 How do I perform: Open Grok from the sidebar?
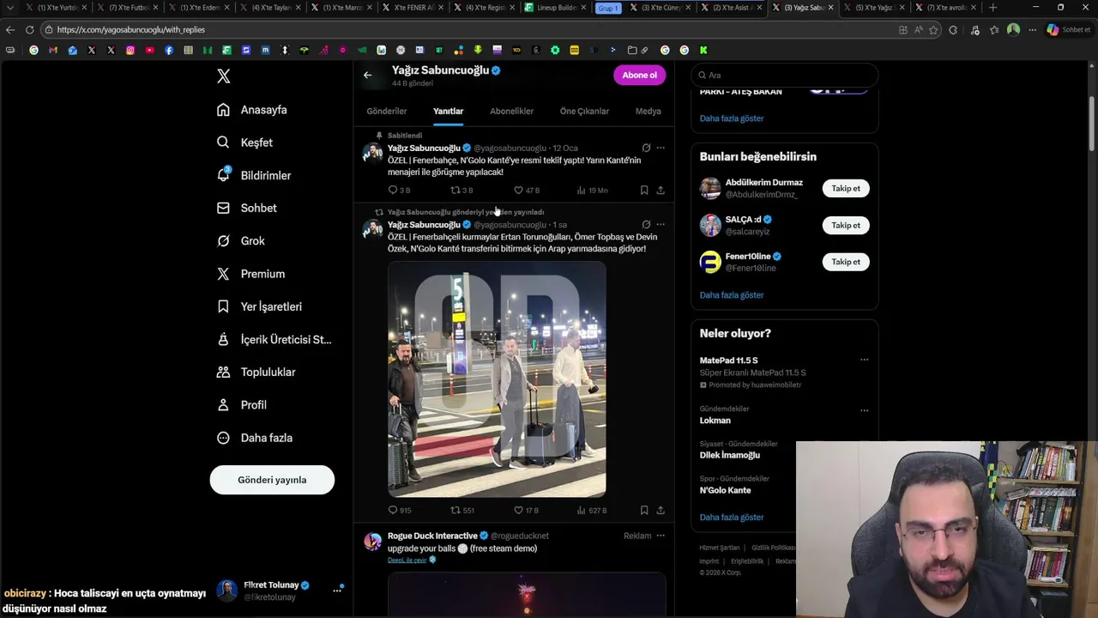click(240, 241)
